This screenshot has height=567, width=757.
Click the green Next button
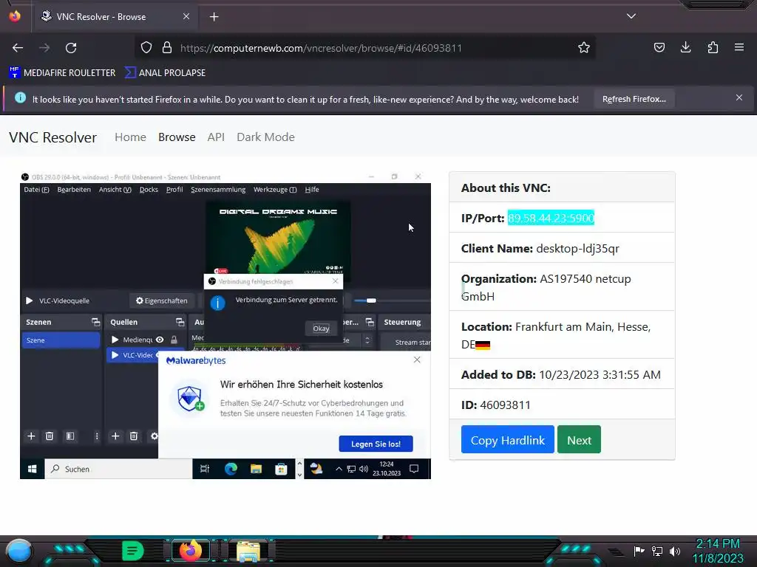579,440
